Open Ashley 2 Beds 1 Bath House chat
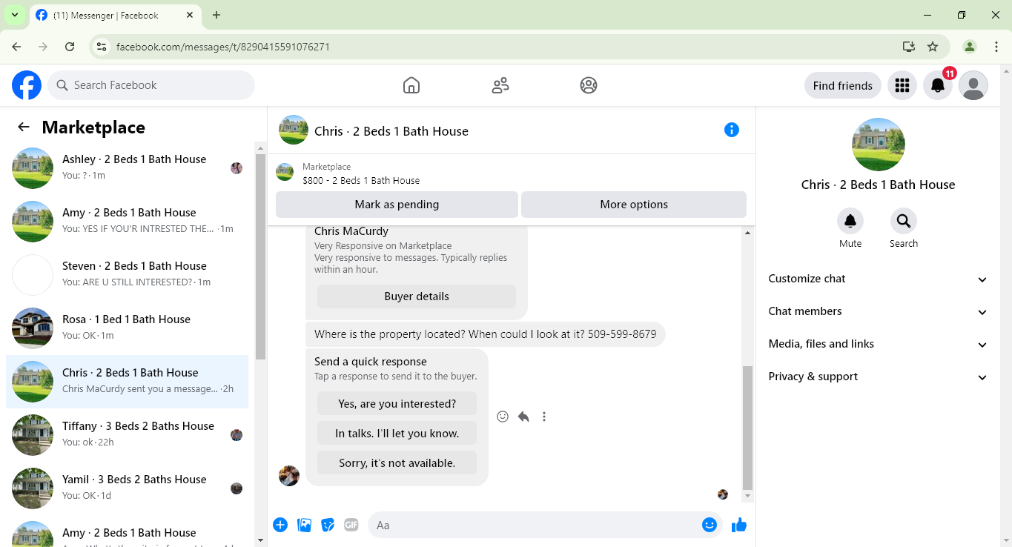Screen dimensions: 1012x547 click(128, 168)
